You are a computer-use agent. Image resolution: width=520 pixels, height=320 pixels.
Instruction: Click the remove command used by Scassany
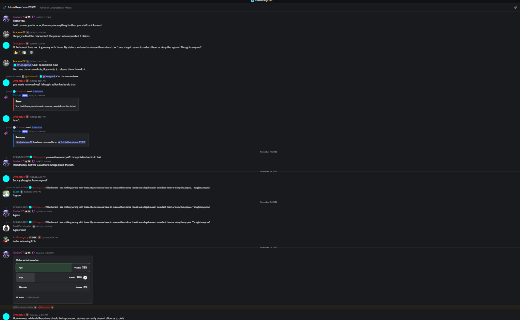pos(37,127)
